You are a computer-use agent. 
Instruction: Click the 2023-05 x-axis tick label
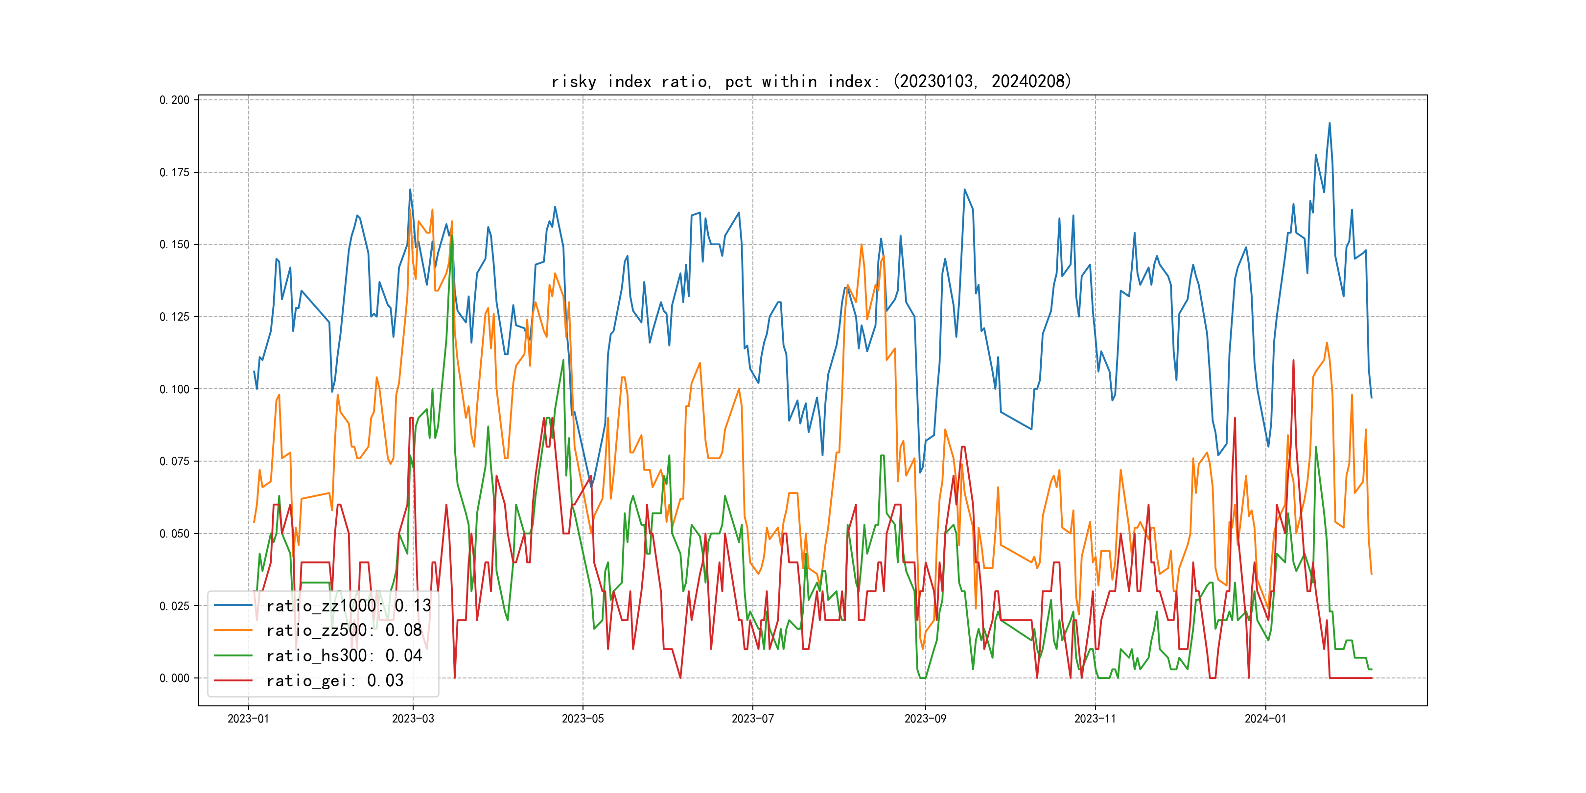click(583, 719)
